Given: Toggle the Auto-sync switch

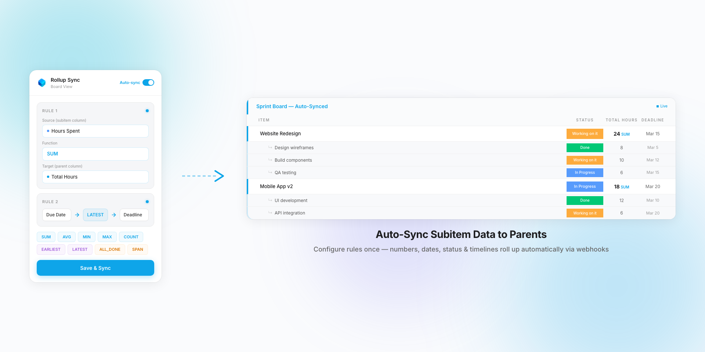Looking at the screenshot, I should (x=148, y=82).
